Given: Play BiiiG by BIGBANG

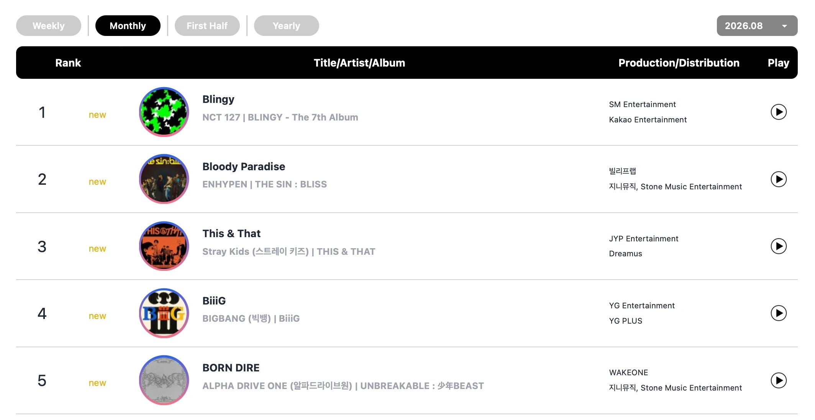Looking at the screenshot, I should [778, 313].
